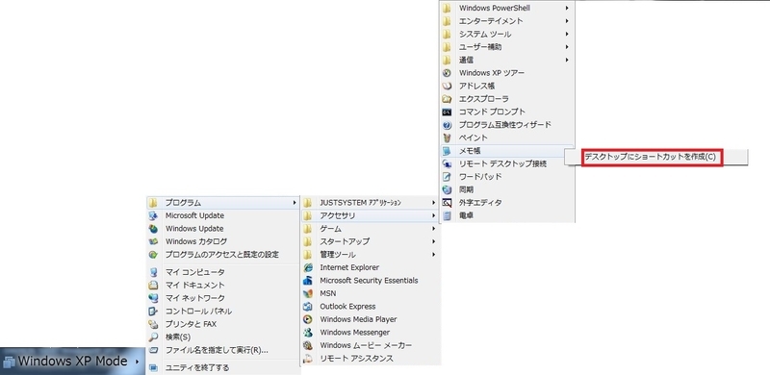770x375 pixels.
Task: Click the Windows カタログ icon
Action: coord(153,241)
